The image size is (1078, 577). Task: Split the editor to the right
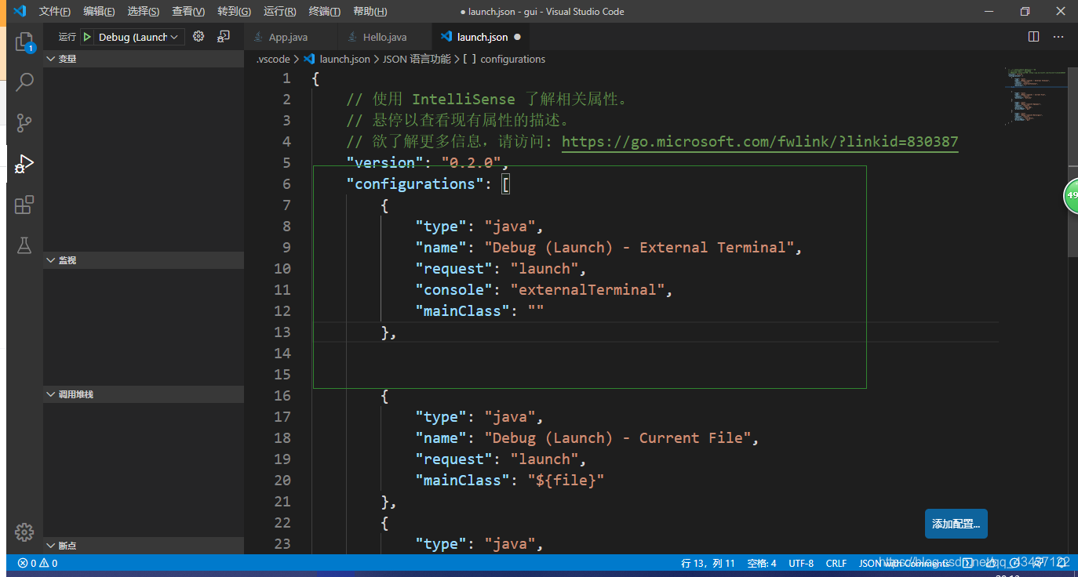pyautogui.click(x=1033, y=37)
